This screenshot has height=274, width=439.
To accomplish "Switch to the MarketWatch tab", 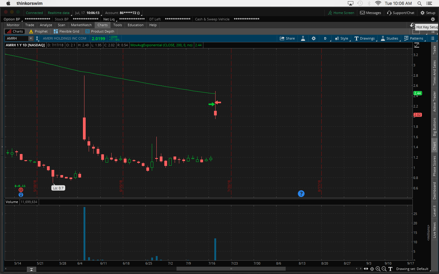I will (x=81, y=25).
